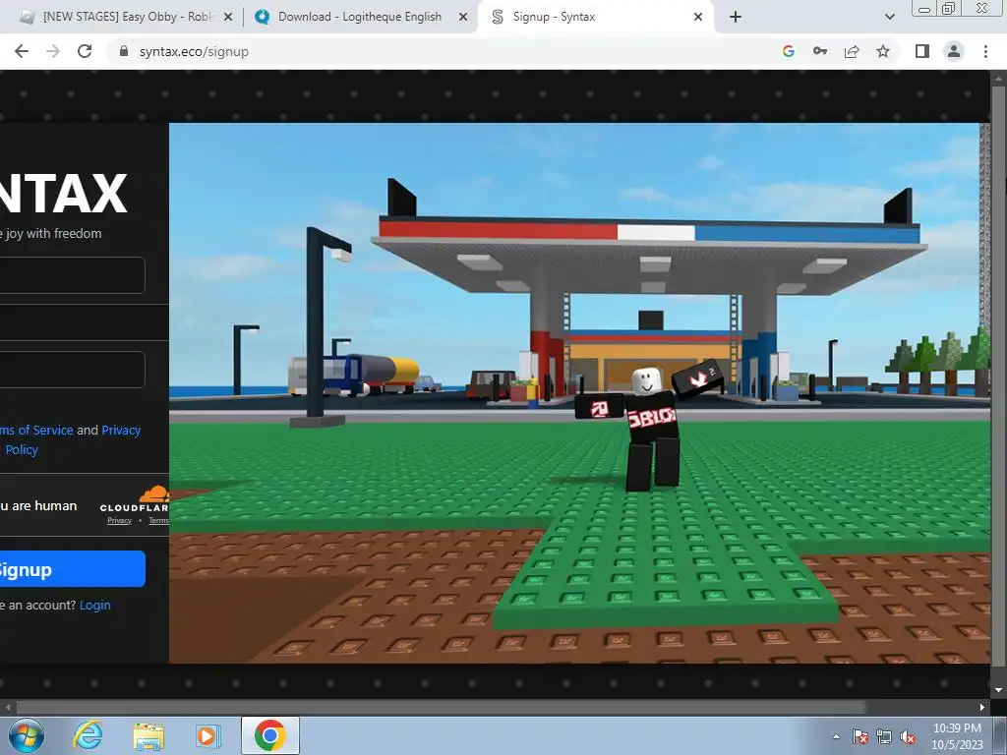This screenshot has height=755, width=1007.
Task: Minimize the Chrome window
Action: click(x=924, y=9)
